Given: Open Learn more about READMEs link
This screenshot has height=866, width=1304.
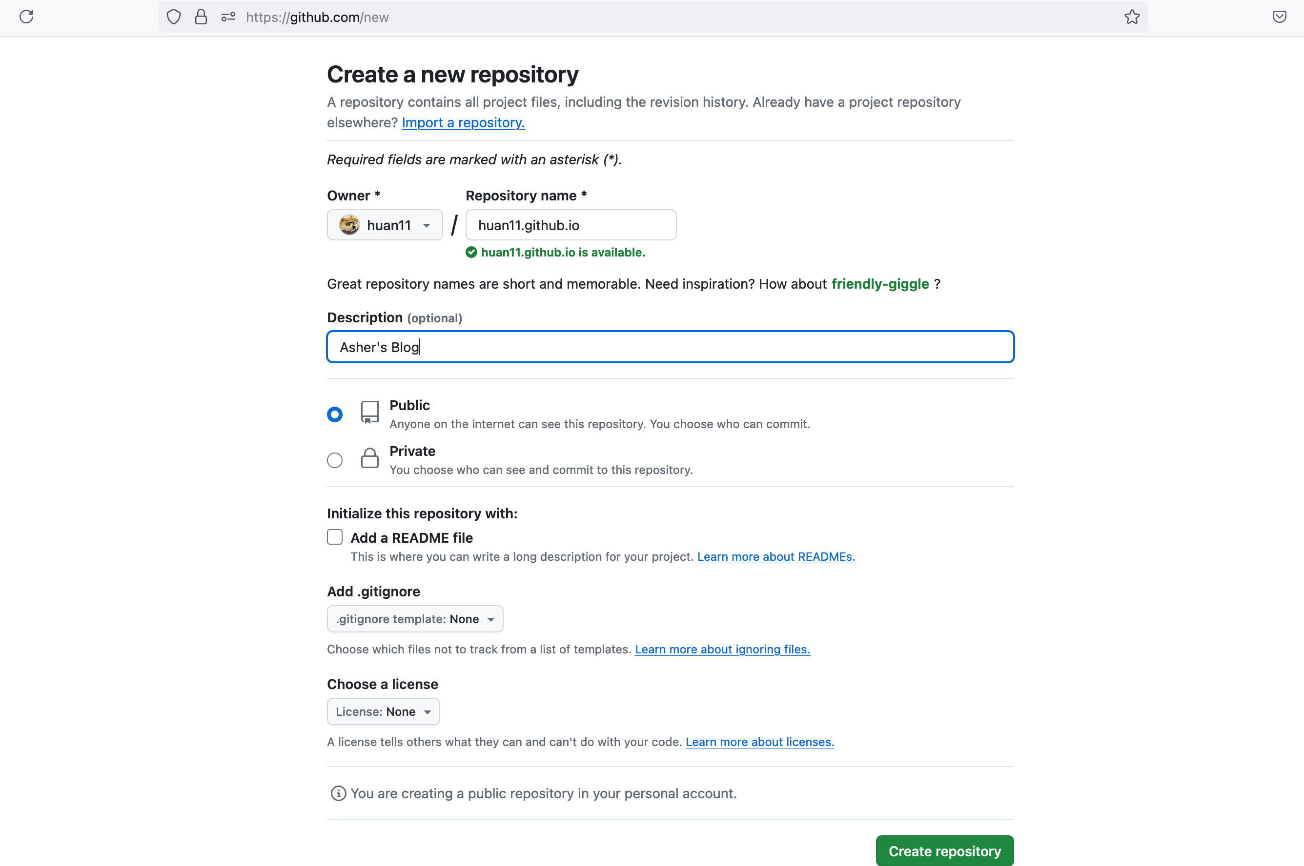Looking at the screenshot, I should click(x=776, y=557).
